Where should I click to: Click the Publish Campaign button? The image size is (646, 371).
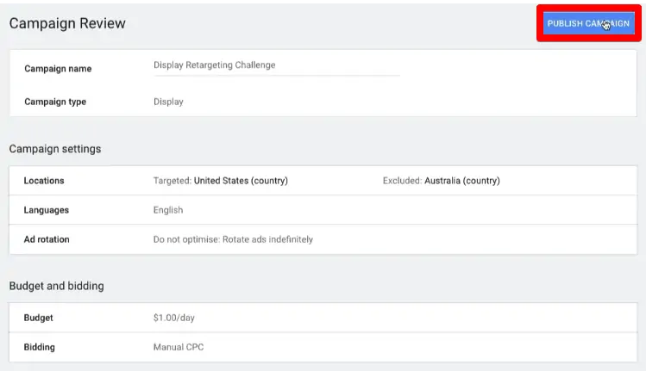pos(588,23)
